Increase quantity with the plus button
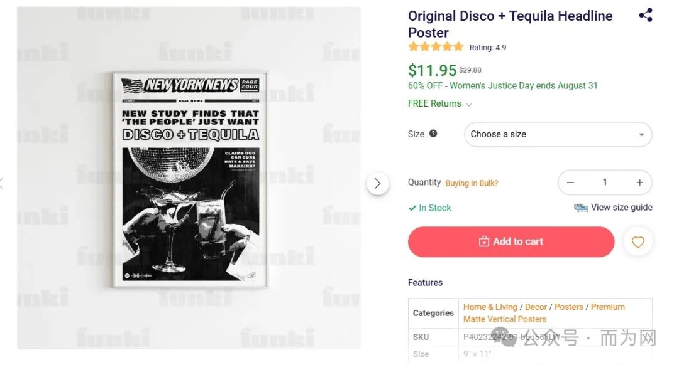Screen dimensions: 679x365 639,182
